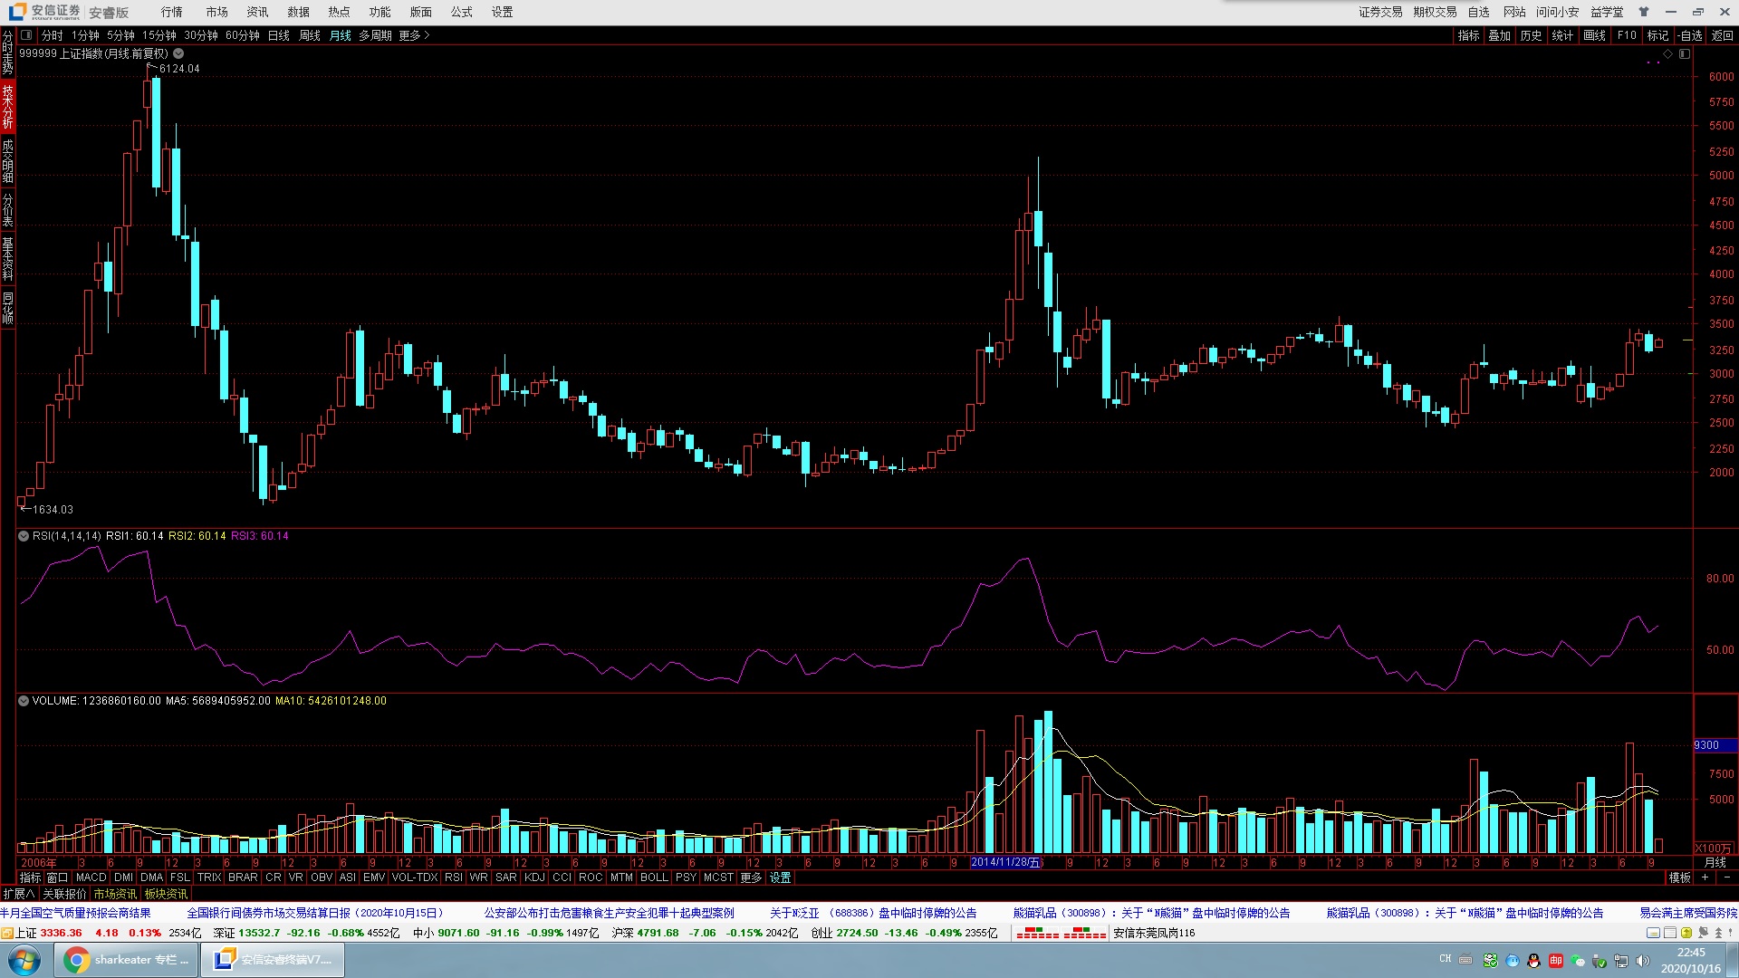This screenshot has height=978, width=1739.
Task: Click the highlighted 2014/11/28 date marker
Action: (1005, 862)
